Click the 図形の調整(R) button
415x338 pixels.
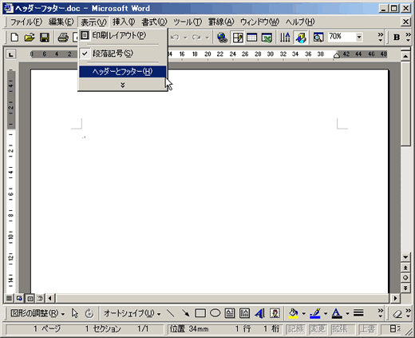(x=38, y=313)
